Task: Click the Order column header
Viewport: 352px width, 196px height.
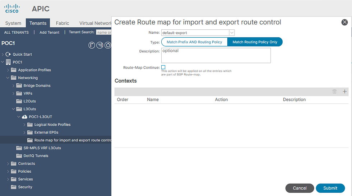Action: point(122,99)
